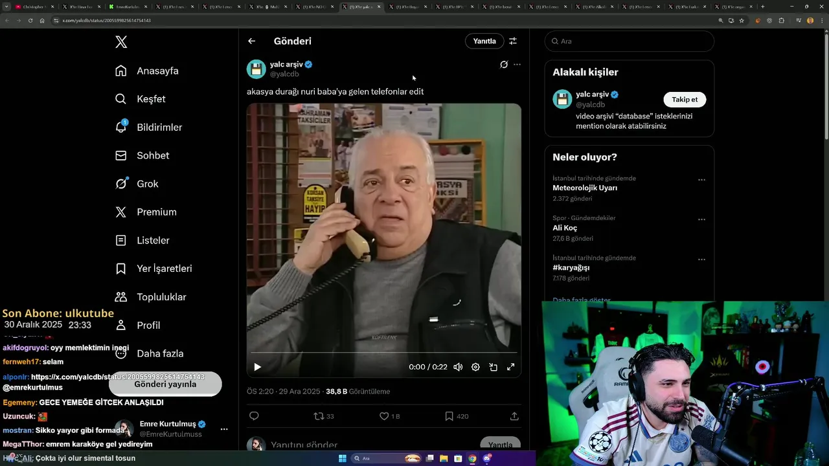
Task: Open Microsoft Store from the taskbar
Action: [458, 458]
